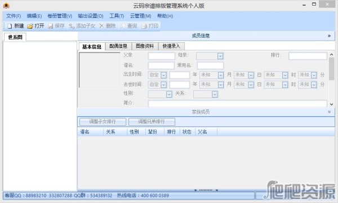Switch to the 快捷录入 tab
Screen dimensions: 338x203
pos(171,46)
